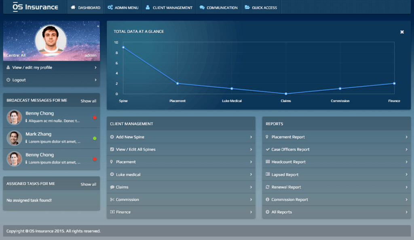Click the money icon beside Finance
This screenshot has height=240, width=414.
point(112,212)
